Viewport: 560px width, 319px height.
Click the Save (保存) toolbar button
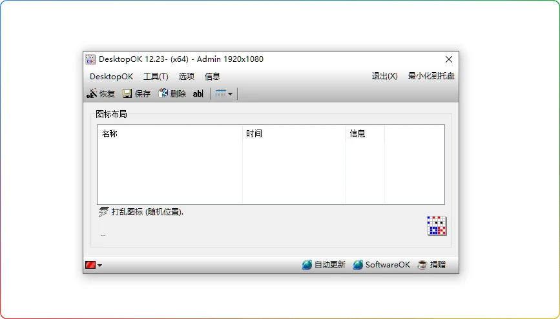[x=136, y=93]
